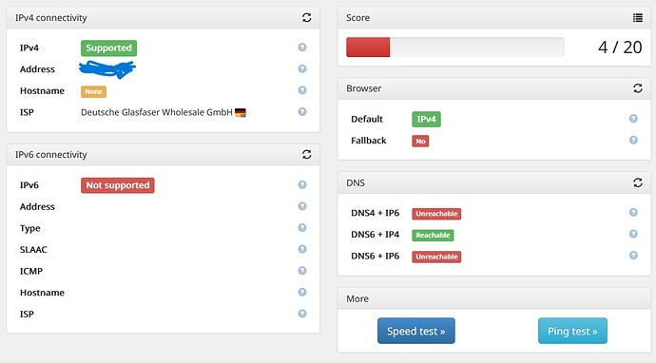Screen dimensions: 656x363
Task: Open help for Browser Default row
Action: [x=633, y=119]
